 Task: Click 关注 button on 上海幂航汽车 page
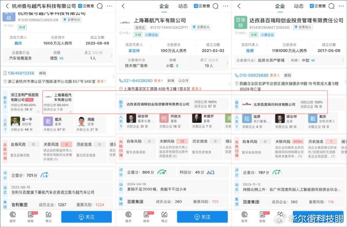(x=202, y=217)
